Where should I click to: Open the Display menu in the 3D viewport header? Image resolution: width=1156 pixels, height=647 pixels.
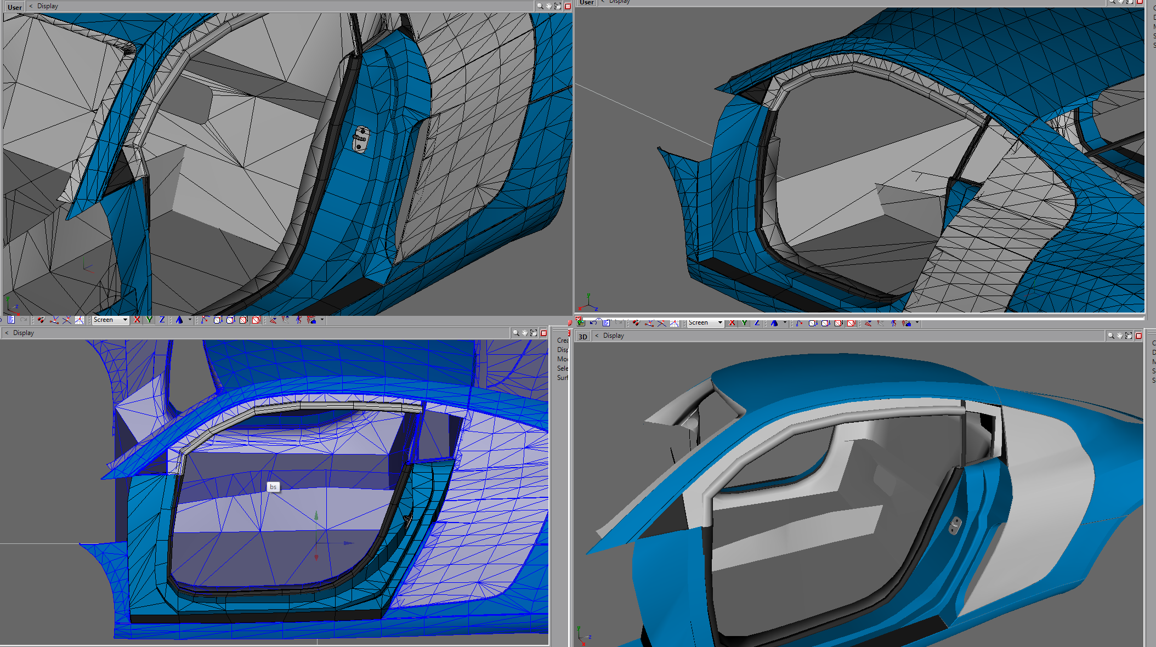(613, 336)
